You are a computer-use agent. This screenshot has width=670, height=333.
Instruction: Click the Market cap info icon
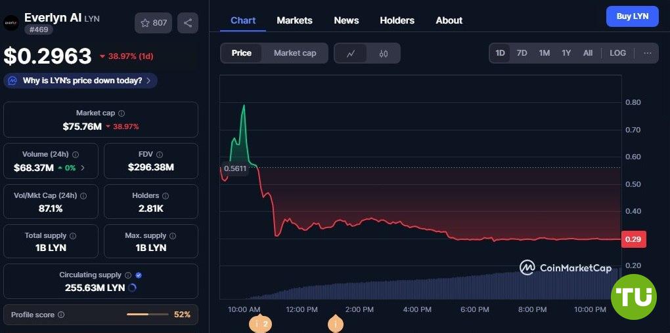(x=122, y=113)
